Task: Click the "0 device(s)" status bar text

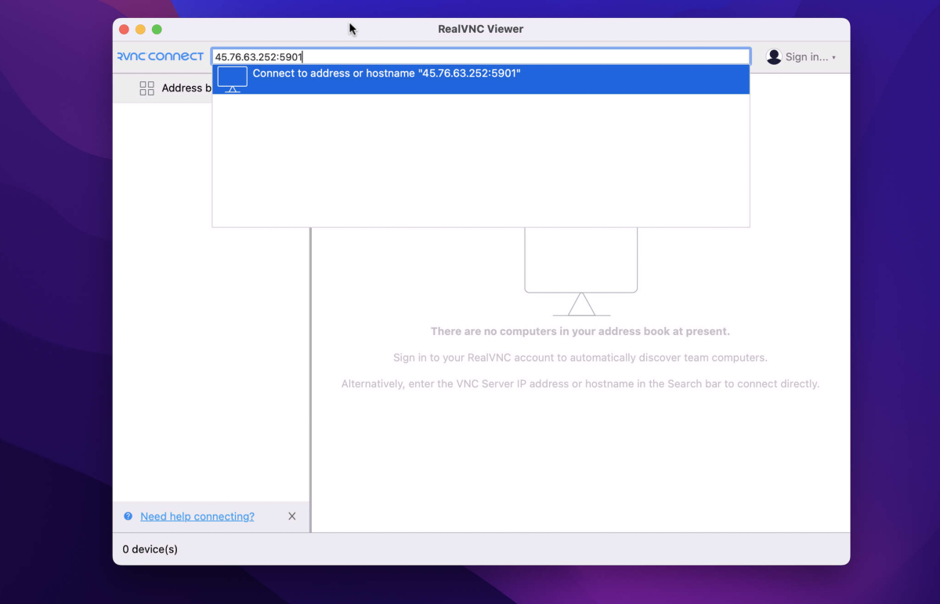Action: pyautogui.click(x=150, y=549)
